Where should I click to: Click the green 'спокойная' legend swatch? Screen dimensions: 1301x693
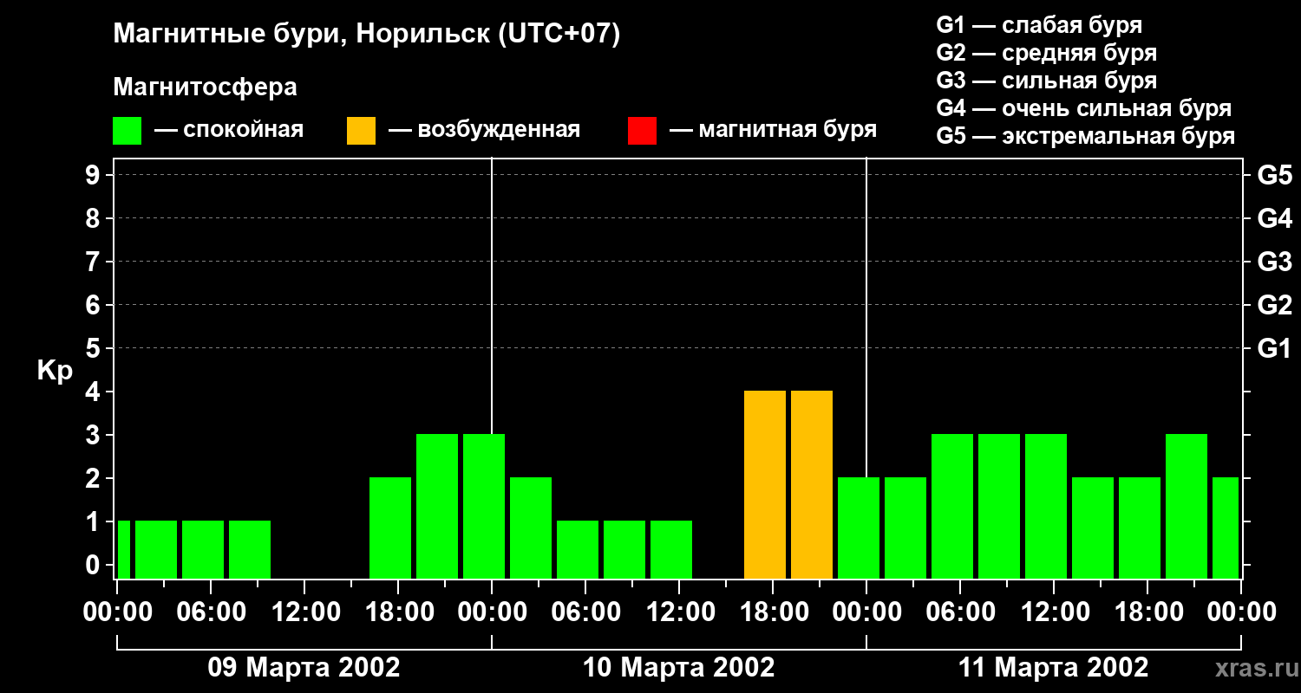click(127, 131)
